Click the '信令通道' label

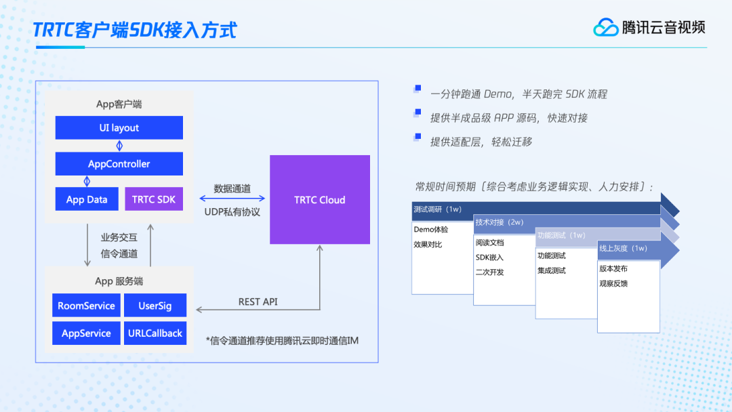[x=119, y=254]
